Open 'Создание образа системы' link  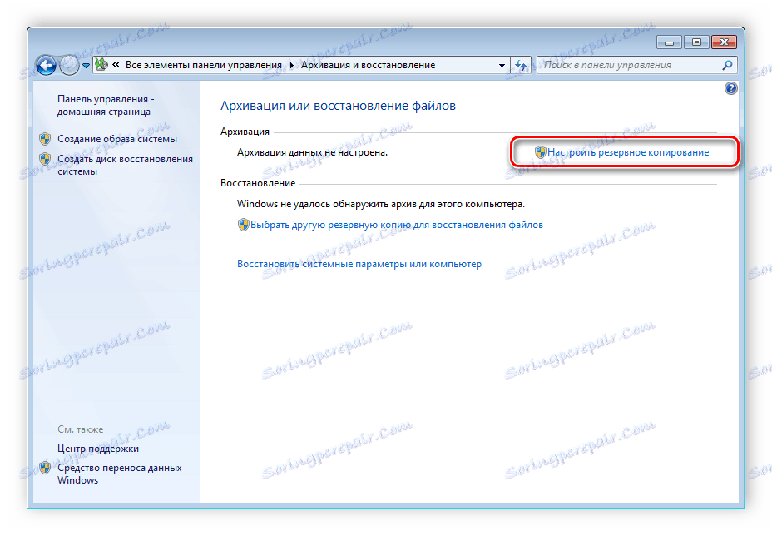(117, 139)
